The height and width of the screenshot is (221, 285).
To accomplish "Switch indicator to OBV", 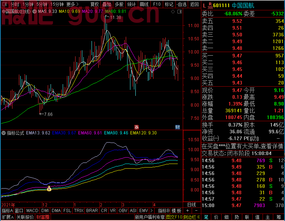I will (x=123, y=211).
